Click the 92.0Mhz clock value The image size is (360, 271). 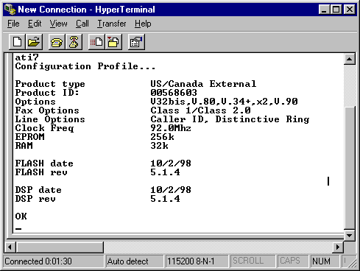[171, 128]
